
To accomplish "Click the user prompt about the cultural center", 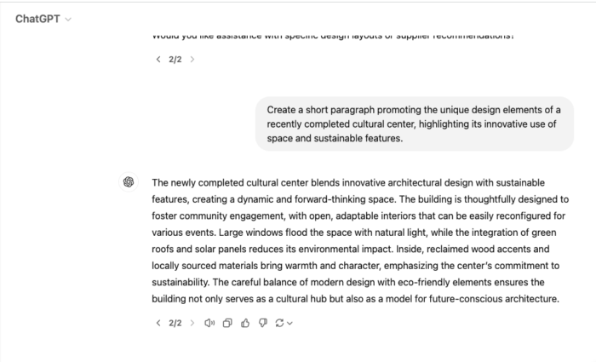I will tap(415, 124).
